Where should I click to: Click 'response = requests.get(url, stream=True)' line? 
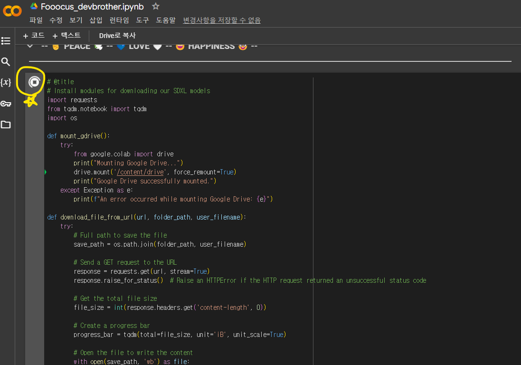pos(142,271)
